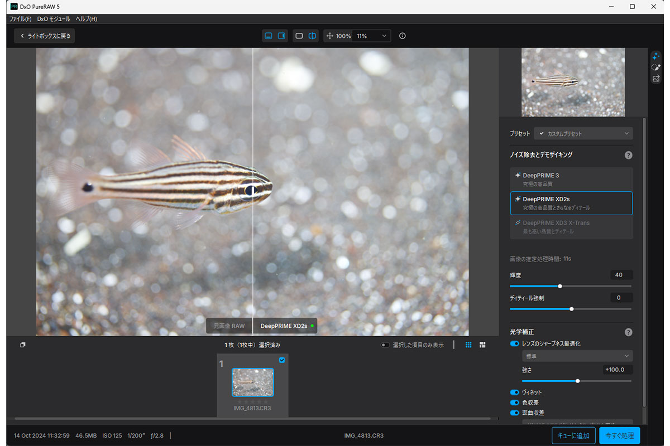Image resolution: width=670 pixels, height=446 pixels.
Task: Expand the 11% zoom level dropdown
Action: [x=371, y=36]
